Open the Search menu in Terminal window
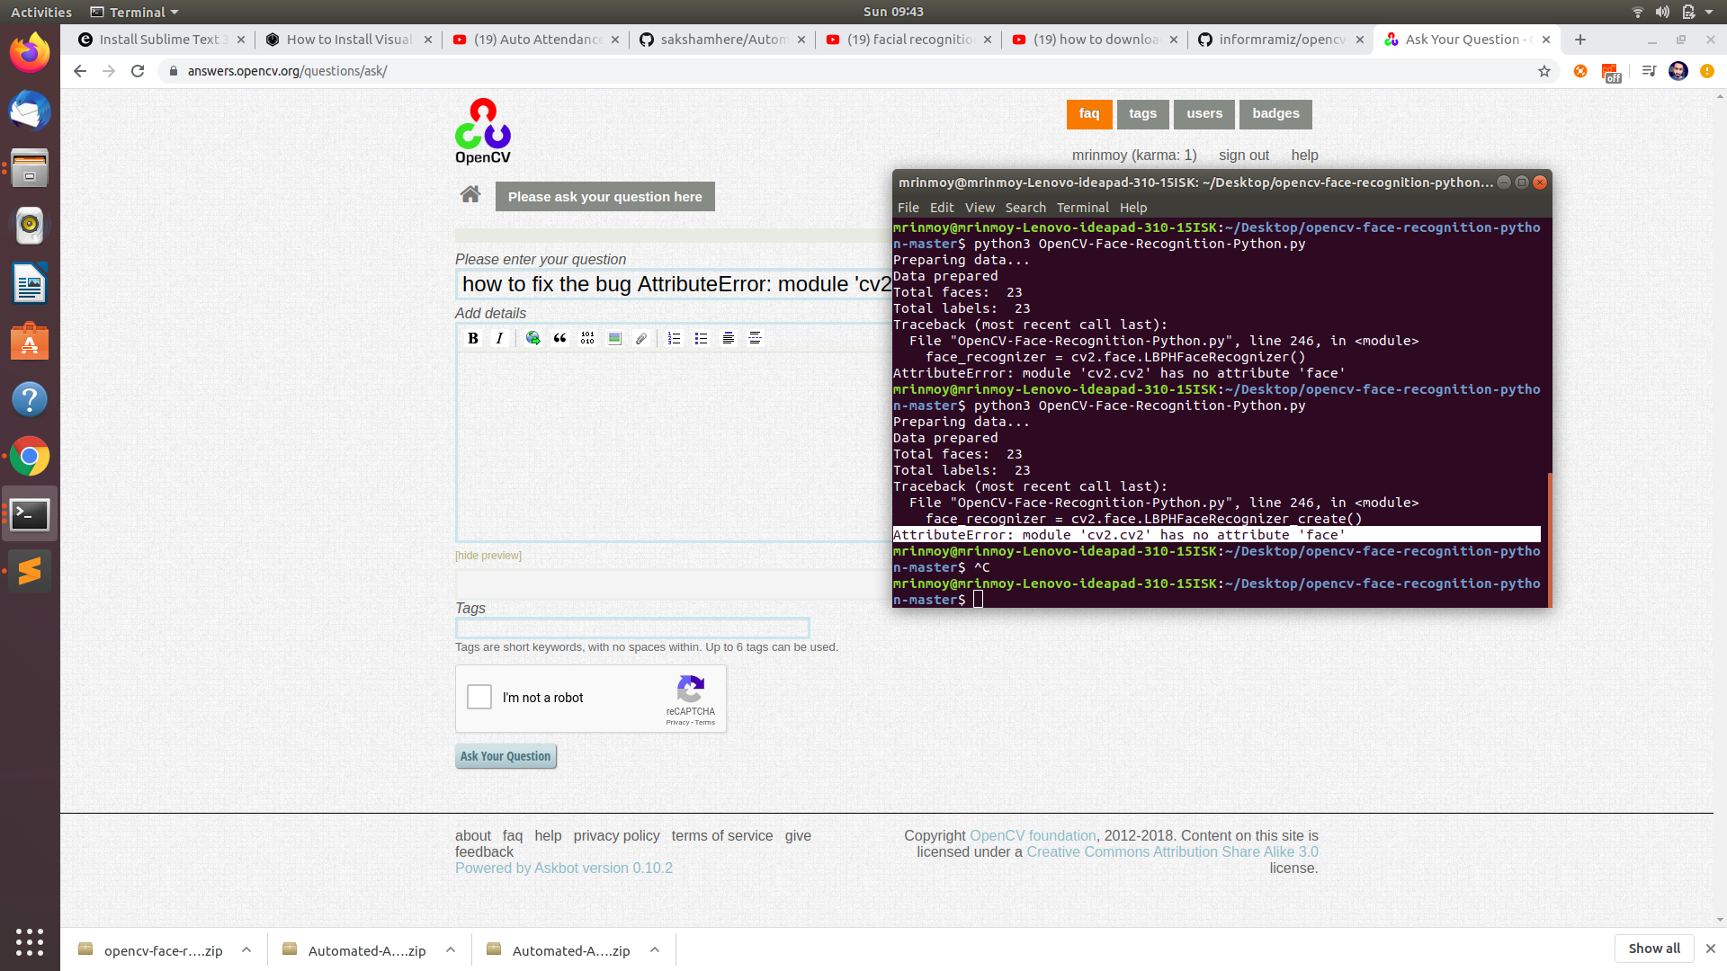Viewport: 1727px width, 971px height. click(1025, 208)
